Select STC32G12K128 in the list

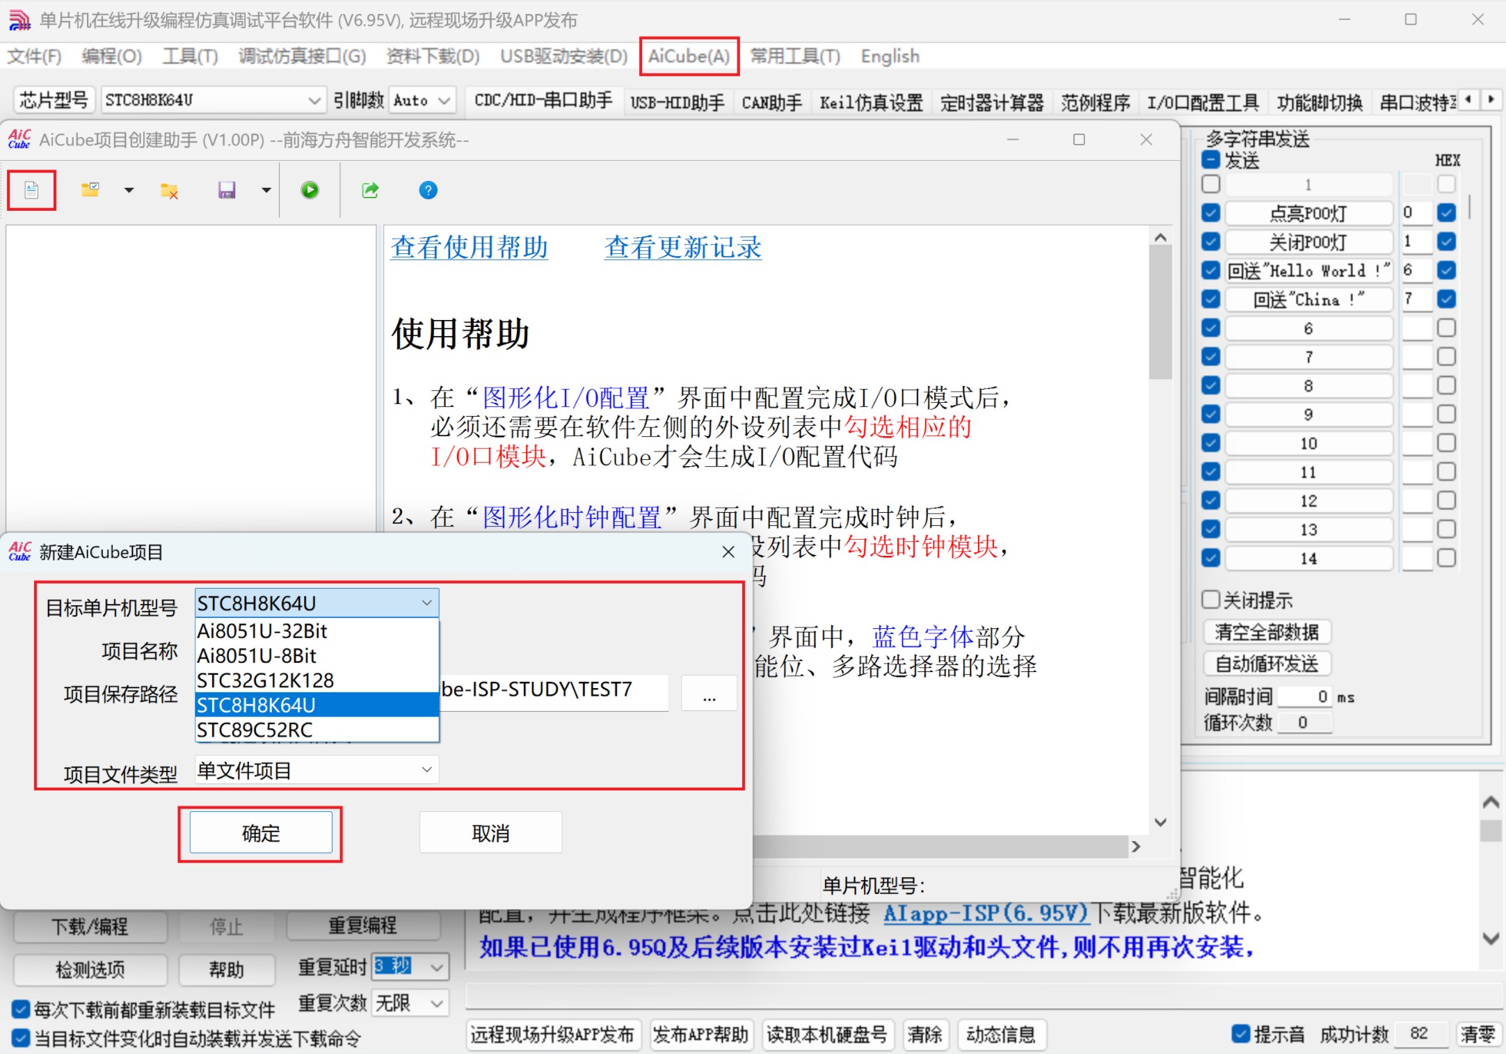click(317, 680)
